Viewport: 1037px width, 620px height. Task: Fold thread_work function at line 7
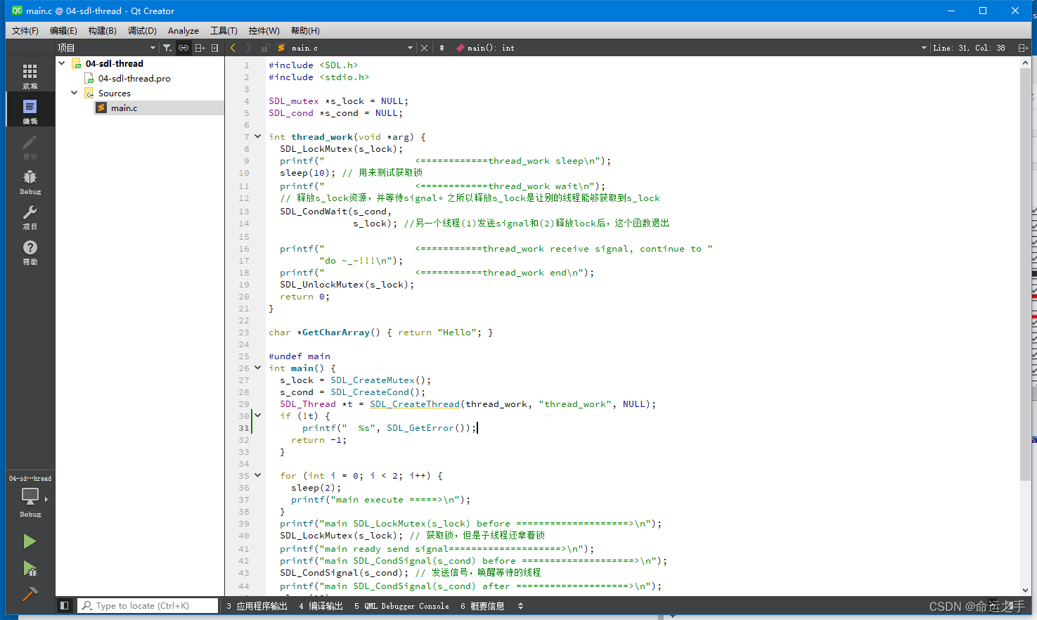click(x=258, y=136)
